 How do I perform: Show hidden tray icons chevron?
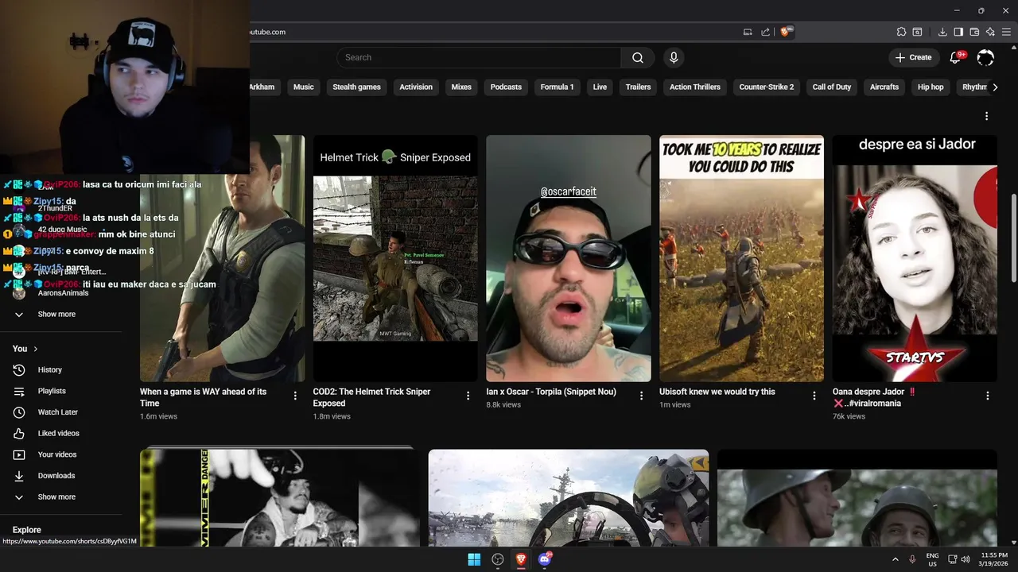895,559
